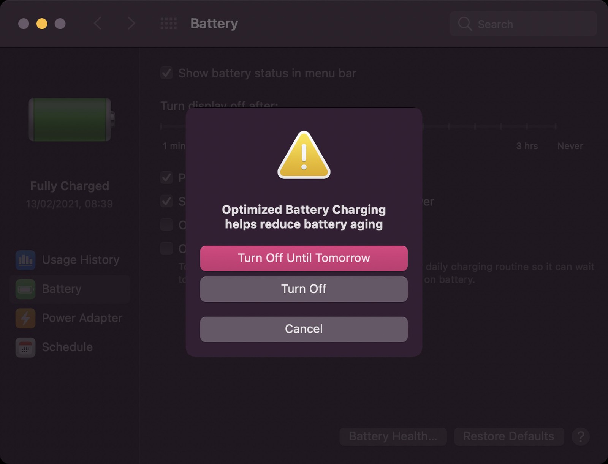
Task: Click Turn Off Until Tomorrow
Action: pyautogui.click(x=303, y=258)
